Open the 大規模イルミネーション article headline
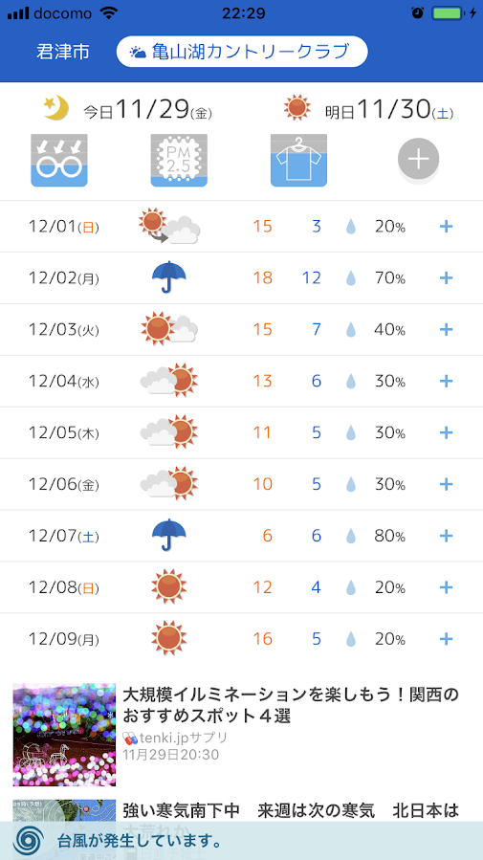Screen dimensions: 483x860 pyautogui.click(x=291, y=705)
